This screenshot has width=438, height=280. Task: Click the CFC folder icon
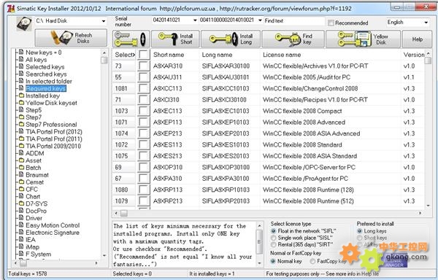click(21, 190)
